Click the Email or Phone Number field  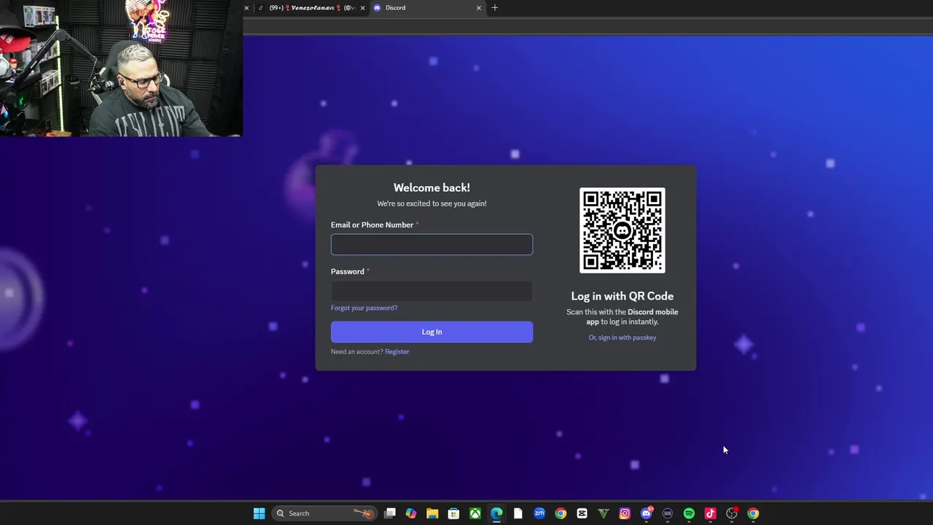pyautogui.click(x=432, y=244)
